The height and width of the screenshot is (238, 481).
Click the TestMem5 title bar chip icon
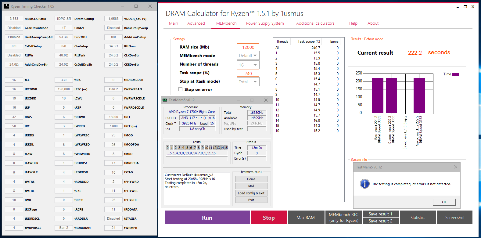click(165, 100)
